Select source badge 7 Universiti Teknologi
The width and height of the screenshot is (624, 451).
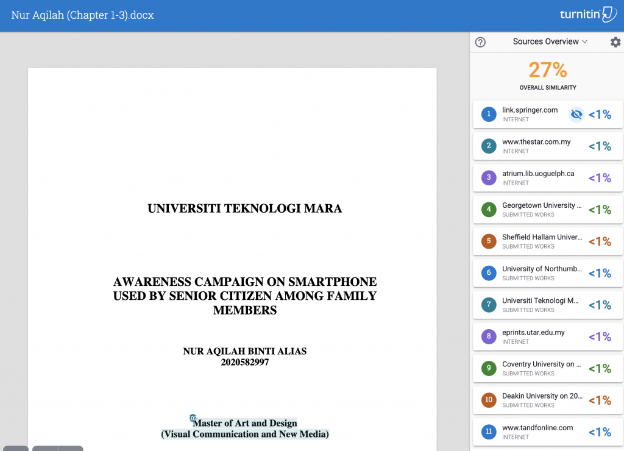tap(489, 305)
